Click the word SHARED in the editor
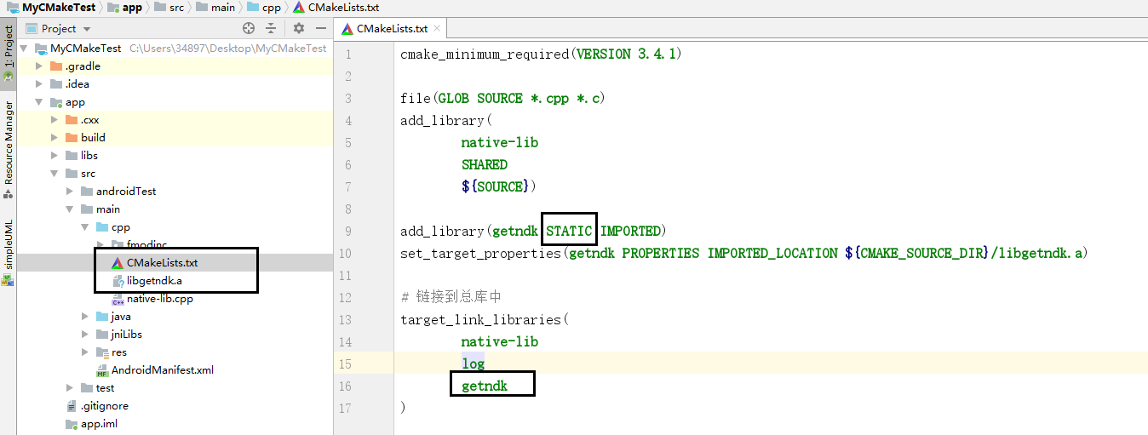1148x435 pixels. click(485, 164)
